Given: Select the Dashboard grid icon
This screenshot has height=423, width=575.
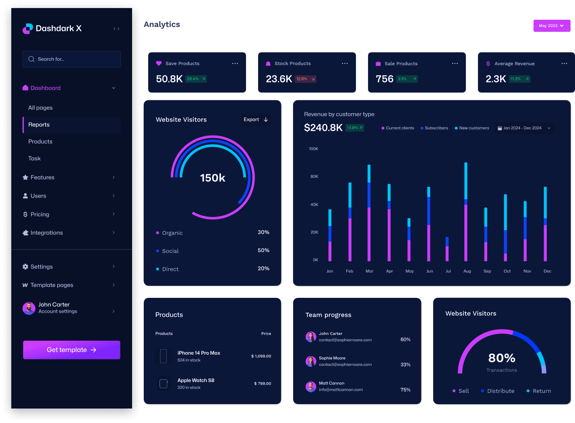Looking at the screenshot, I should coord(25,88).
